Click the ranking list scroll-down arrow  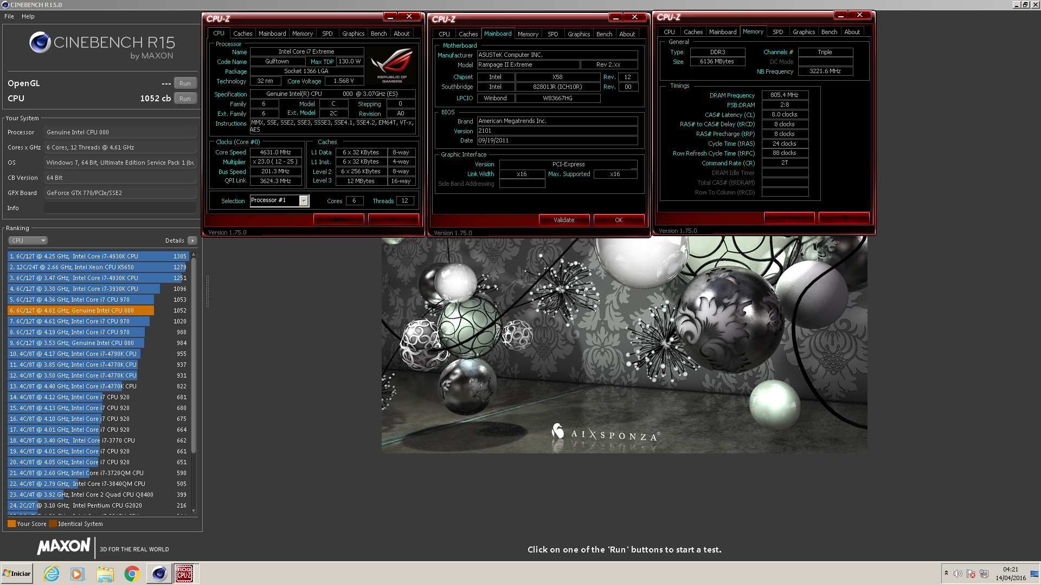194,510
